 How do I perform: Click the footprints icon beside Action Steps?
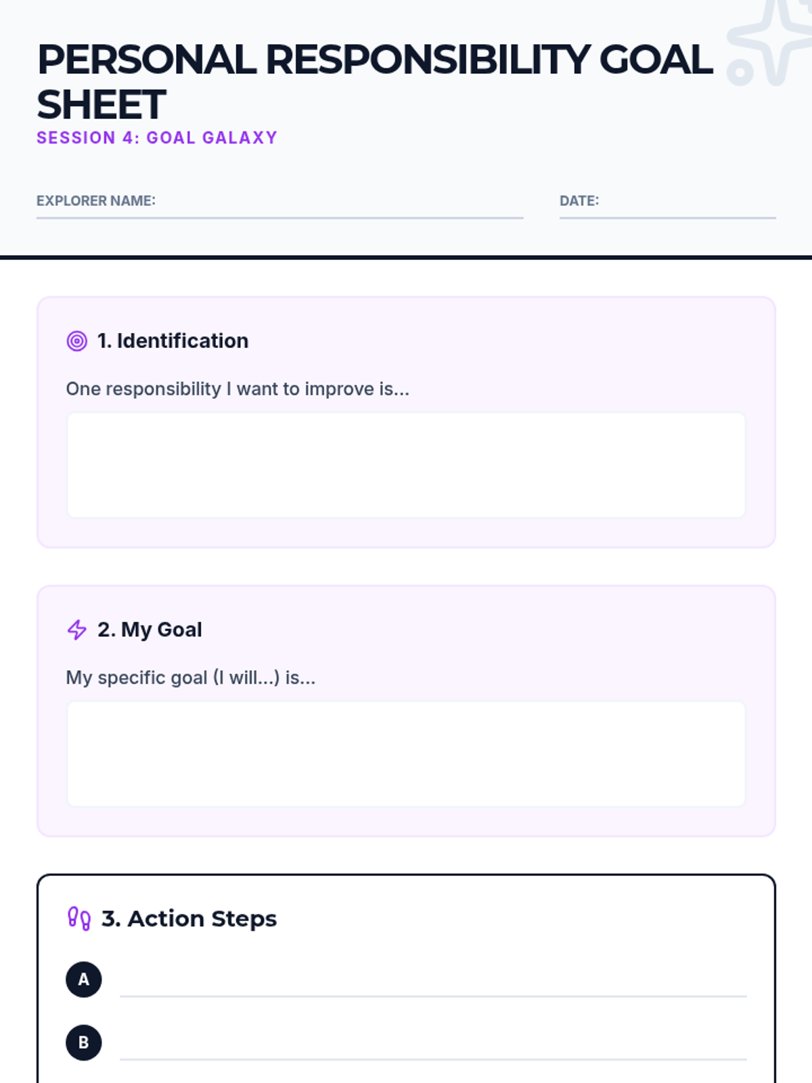[79, 919]
